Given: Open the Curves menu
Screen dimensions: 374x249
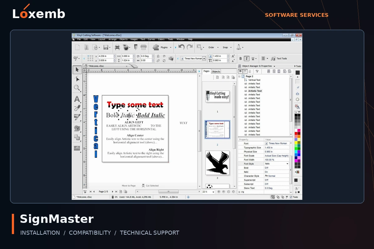Looking at the screenshot, I should (x=151, y=39).
